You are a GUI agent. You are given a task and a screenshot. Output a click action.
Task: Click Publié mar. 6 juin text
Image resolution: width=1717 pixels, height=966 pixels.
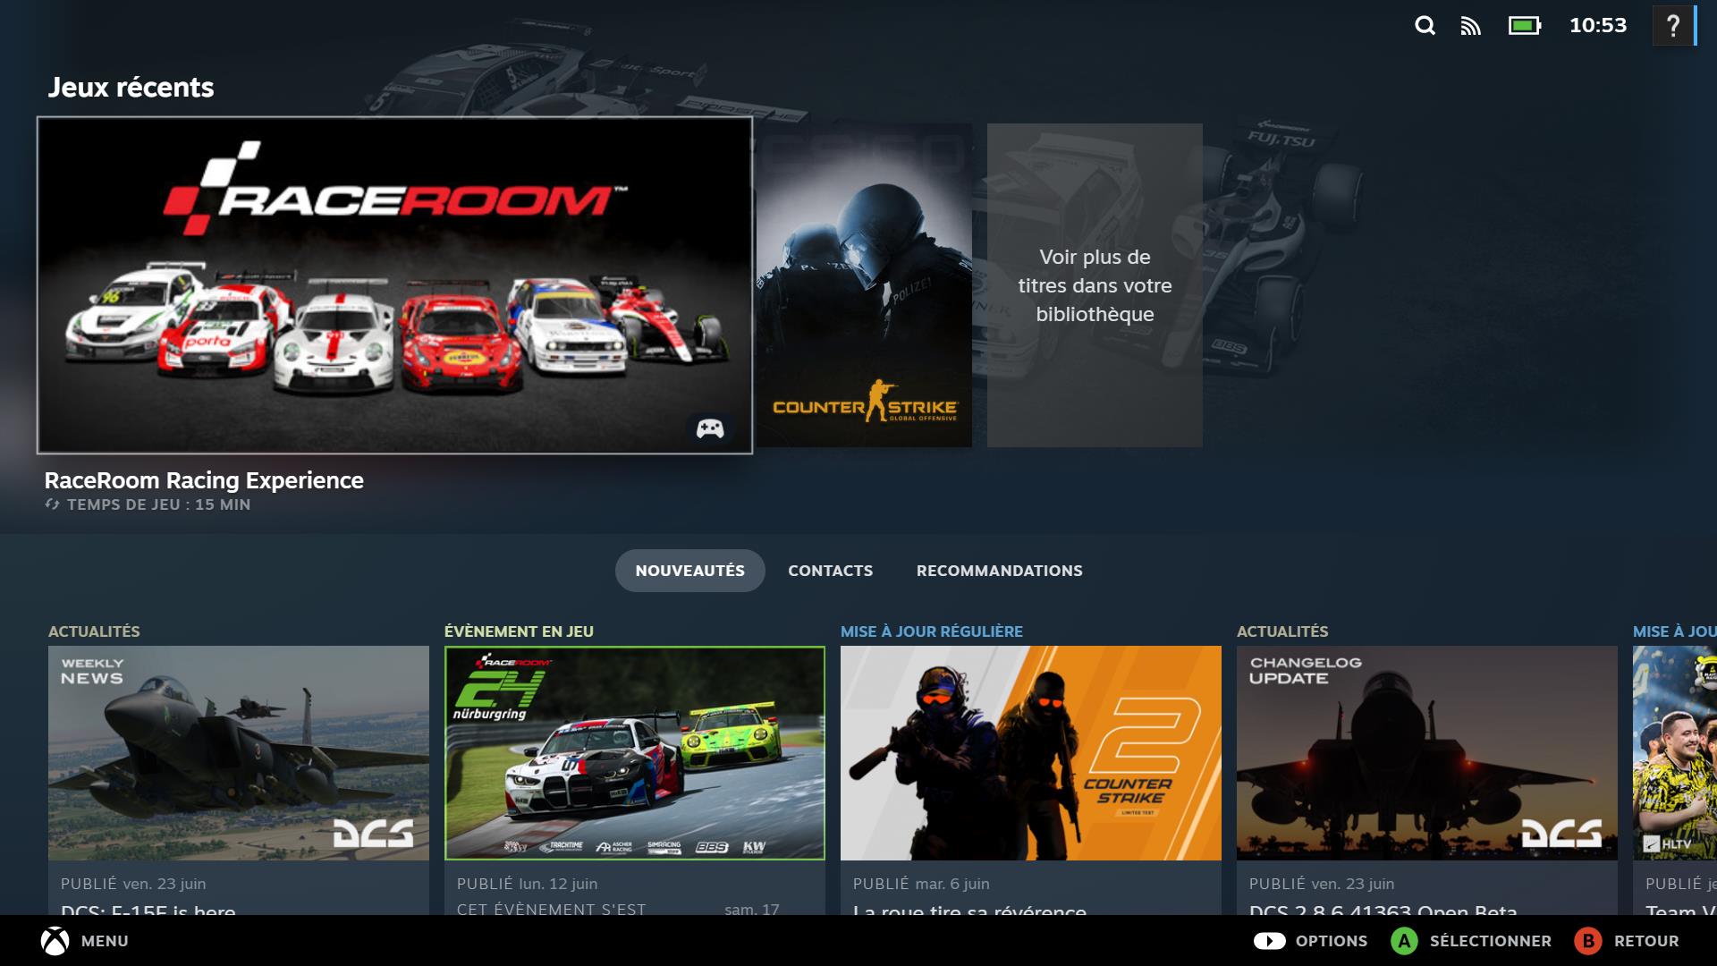tap(921, 884)
